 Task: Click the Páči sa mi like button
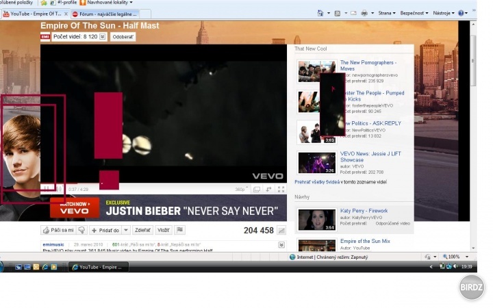[x=58, y=231]
